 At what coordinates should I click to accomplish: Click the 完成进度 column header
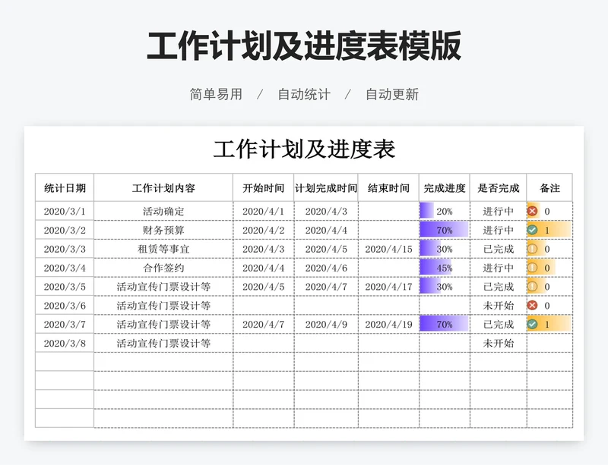[445, 188]
